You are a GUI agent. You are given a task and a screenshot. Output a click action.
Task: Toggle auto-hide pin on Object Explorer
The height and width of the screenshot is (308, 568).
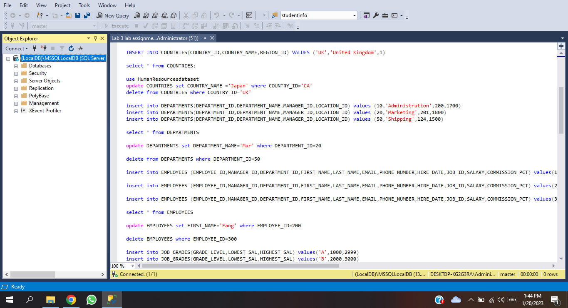tap(95, 38)
